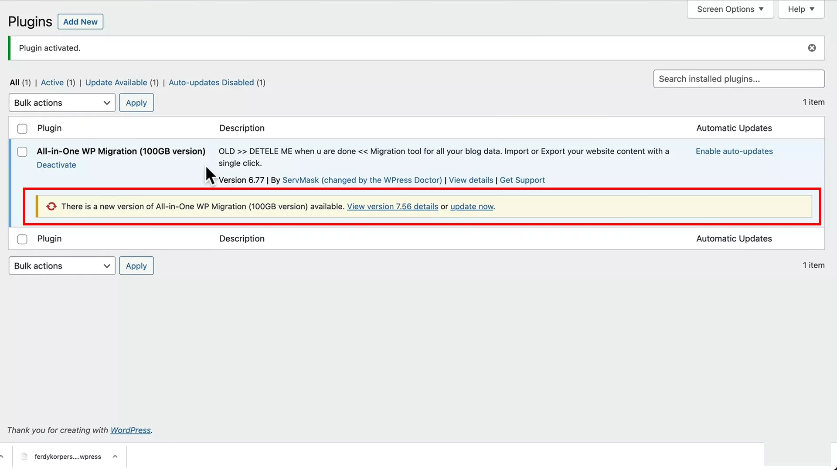The width and height of the screenshot is (837, 470).
Task: Expand the Help panel
Action: (801, 9)
